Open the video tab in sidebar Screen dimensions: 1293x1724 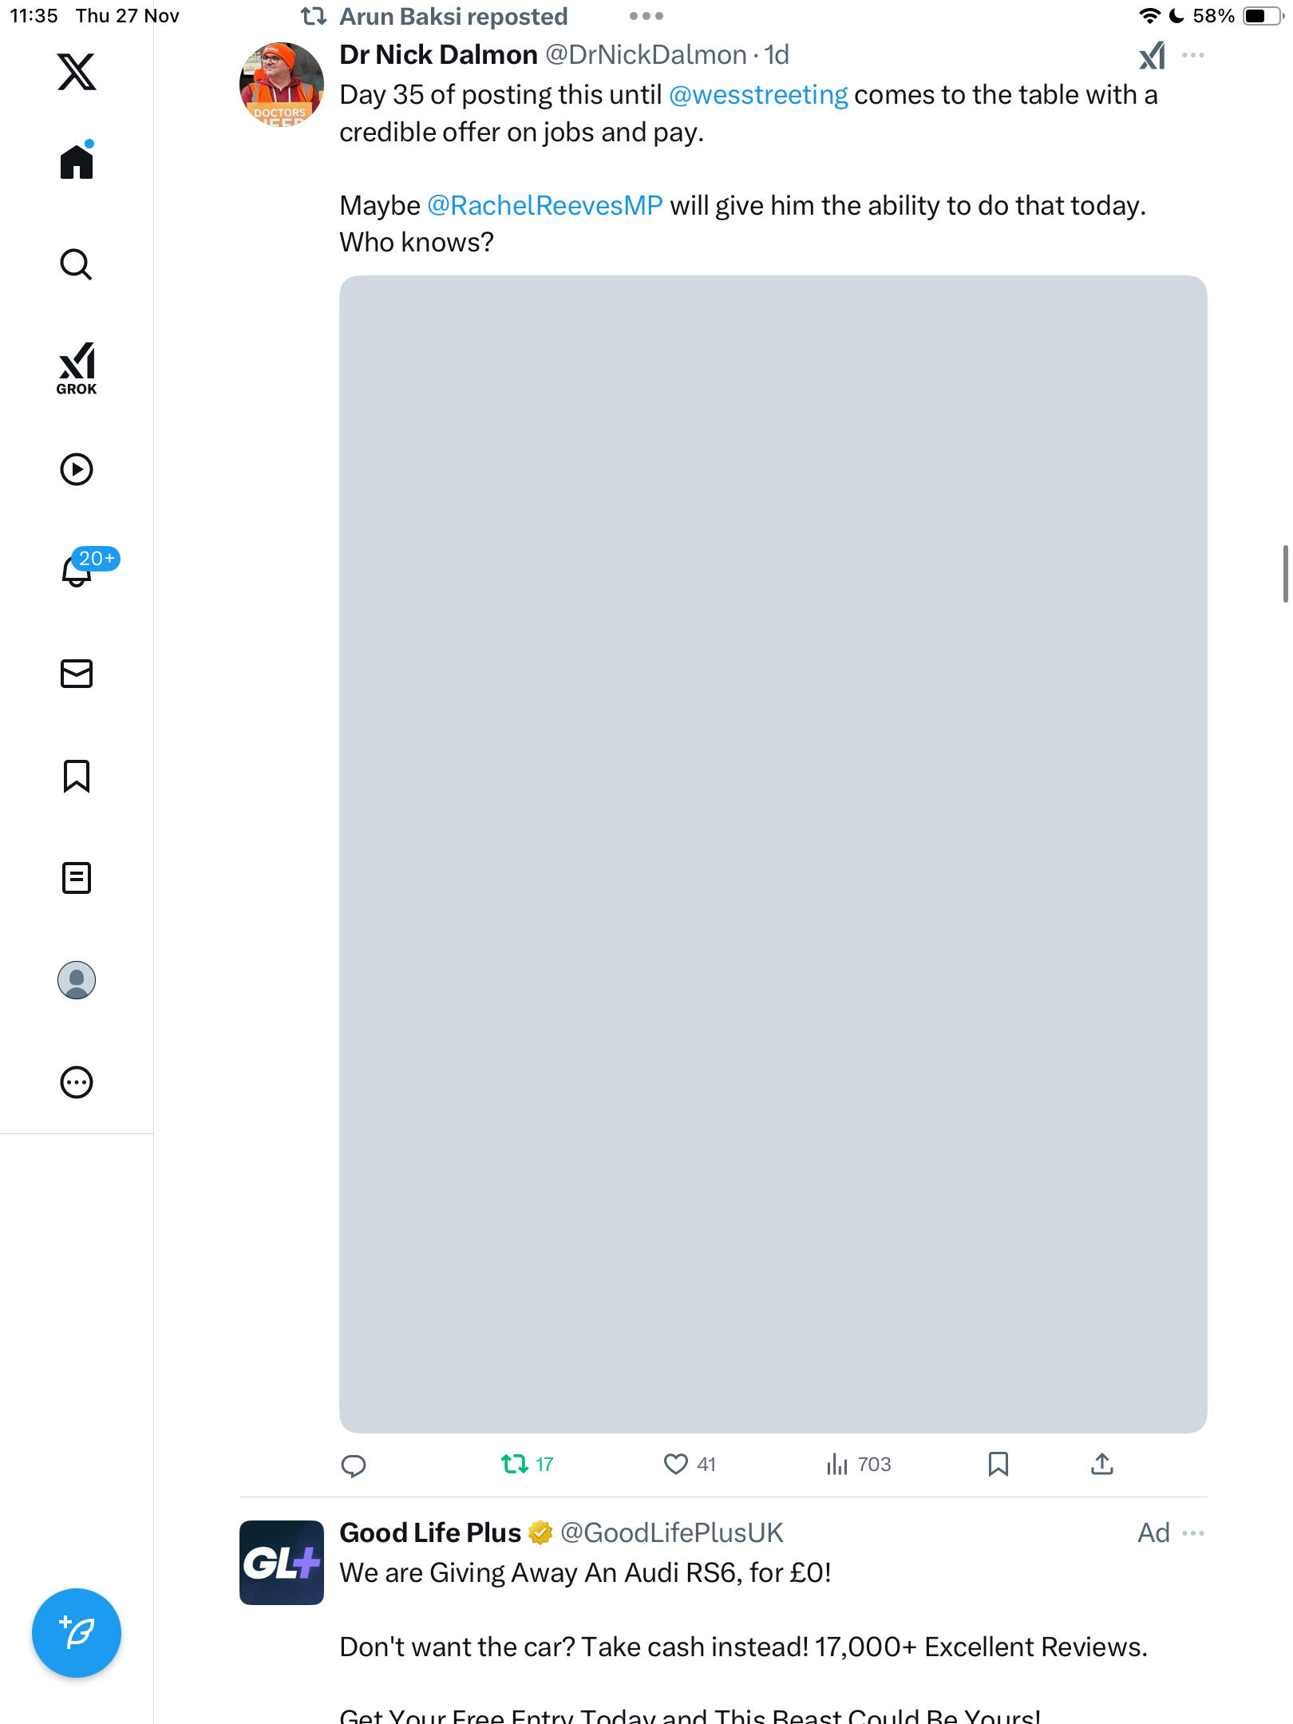tap(77, 469)
